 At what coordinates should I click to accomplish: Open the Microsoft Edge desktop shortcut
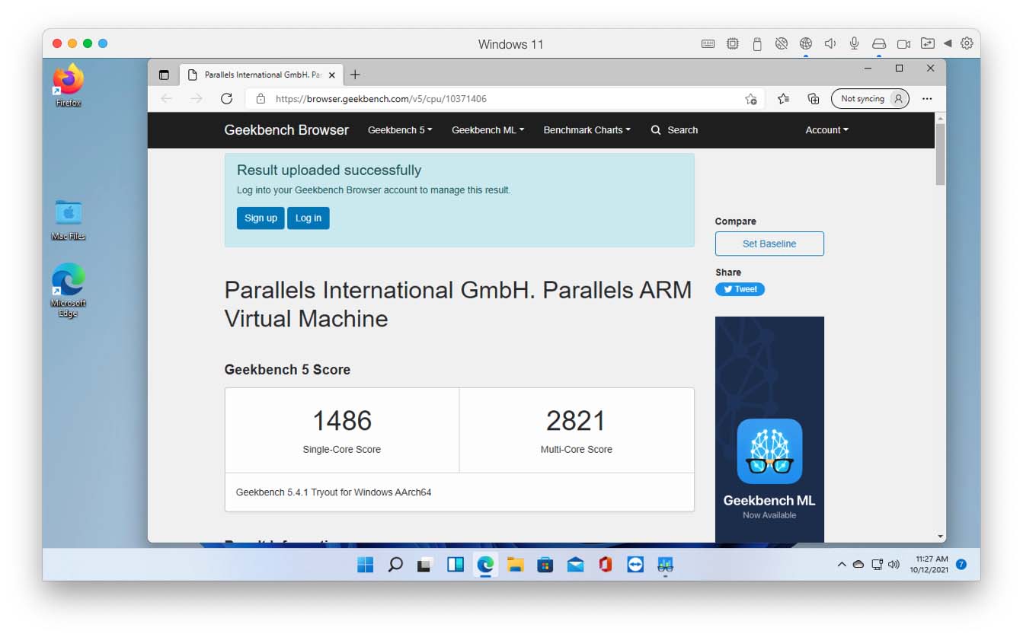(68, 290)
